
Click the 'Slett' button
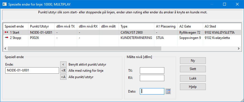pos(193,69)
